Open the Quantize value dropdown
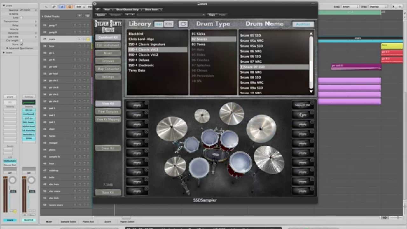 coord(28,10)
